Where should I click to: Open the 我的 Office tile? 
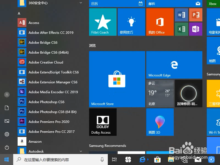160,22
